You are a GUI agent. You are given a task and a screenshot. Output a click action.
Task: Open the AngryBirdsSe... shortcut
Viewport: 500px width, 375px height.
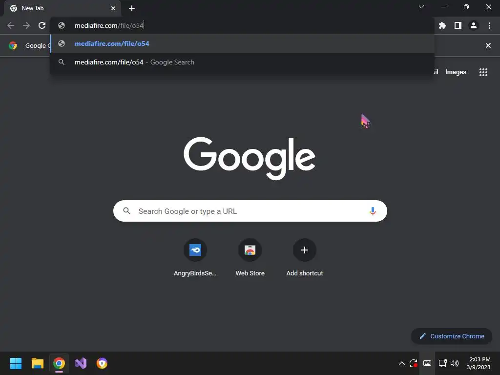(195, 258)
